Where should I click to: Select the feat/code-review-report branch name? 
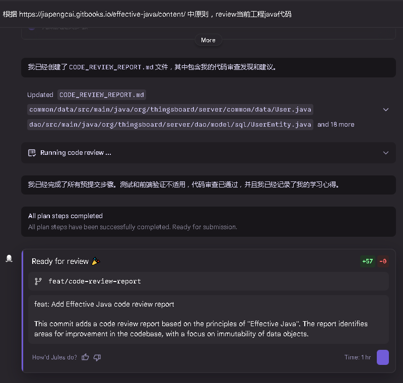(95, 281)
